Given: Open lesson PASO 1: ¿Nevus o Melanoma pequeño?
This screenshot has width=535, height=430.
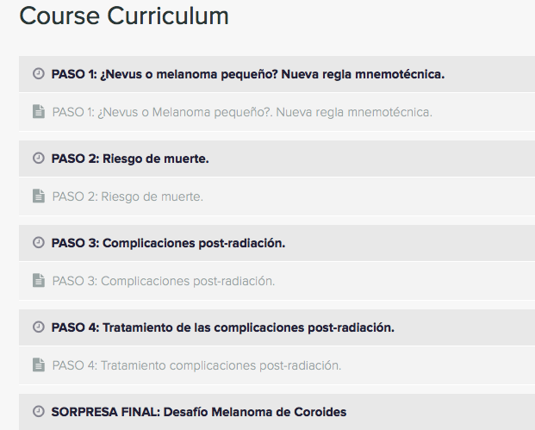Looking at the screenshot, I should tap(242, 112).
